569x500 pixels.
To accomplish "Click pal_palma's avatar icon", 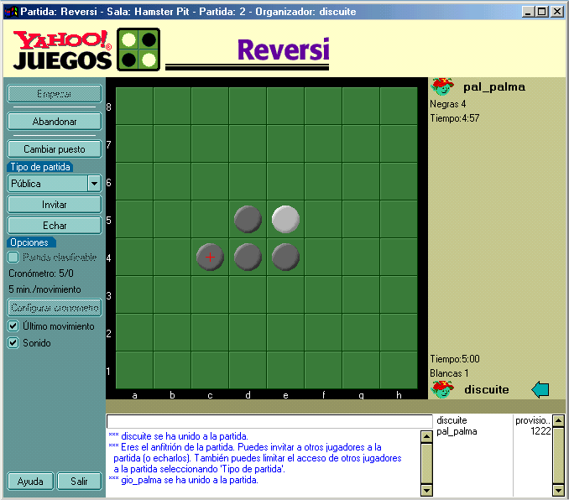I will tap(442, 86).
